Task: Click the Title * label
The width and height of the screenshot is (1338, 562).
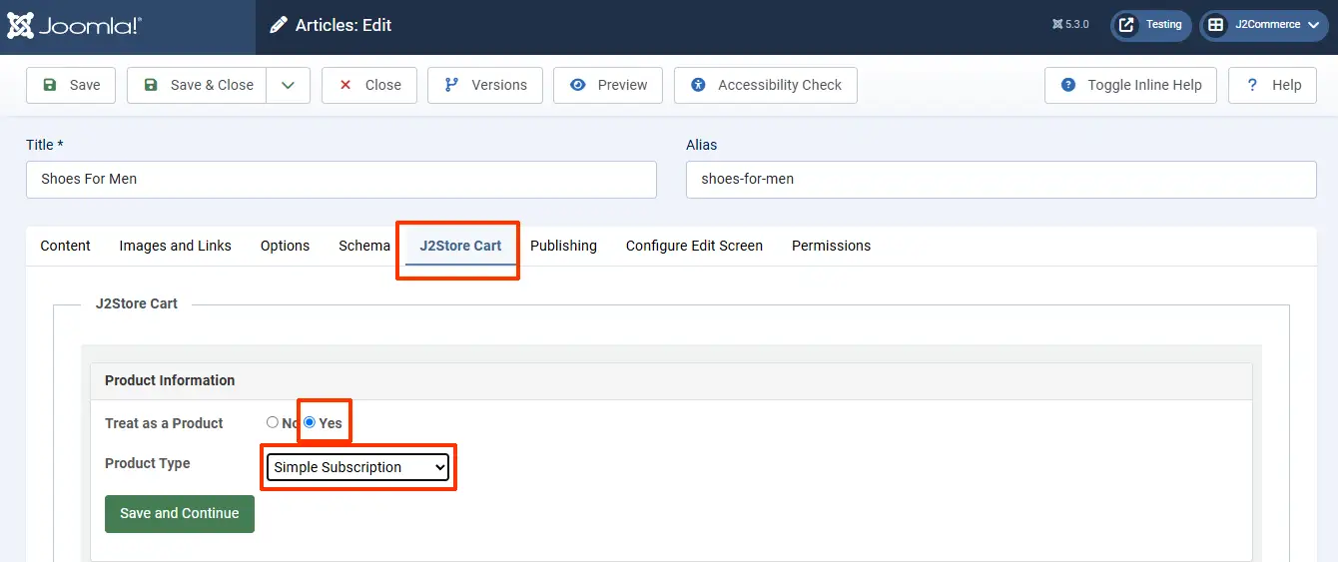Action: point(45,145)
